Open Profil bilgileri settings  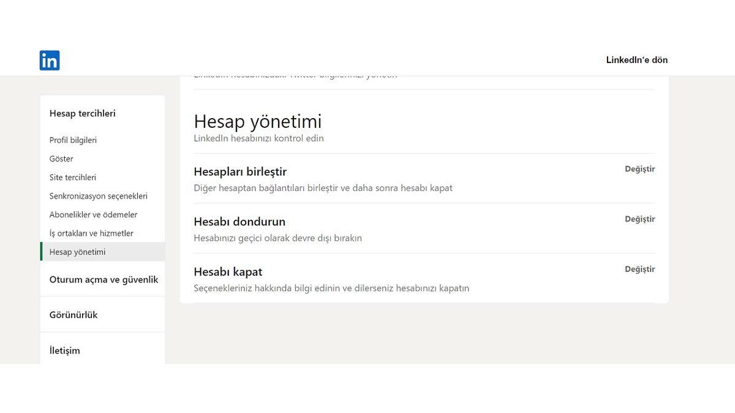(72, 140)
